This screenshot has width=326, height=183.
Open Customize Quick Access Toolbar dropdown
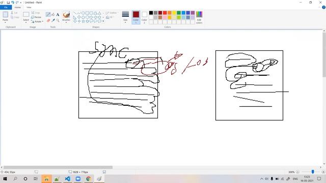coord(21,3)
